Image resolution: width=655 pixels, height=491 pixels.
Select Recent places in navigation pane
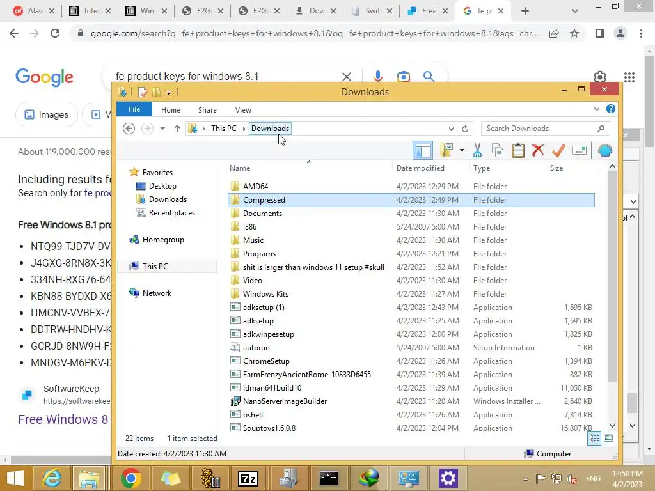171,212
